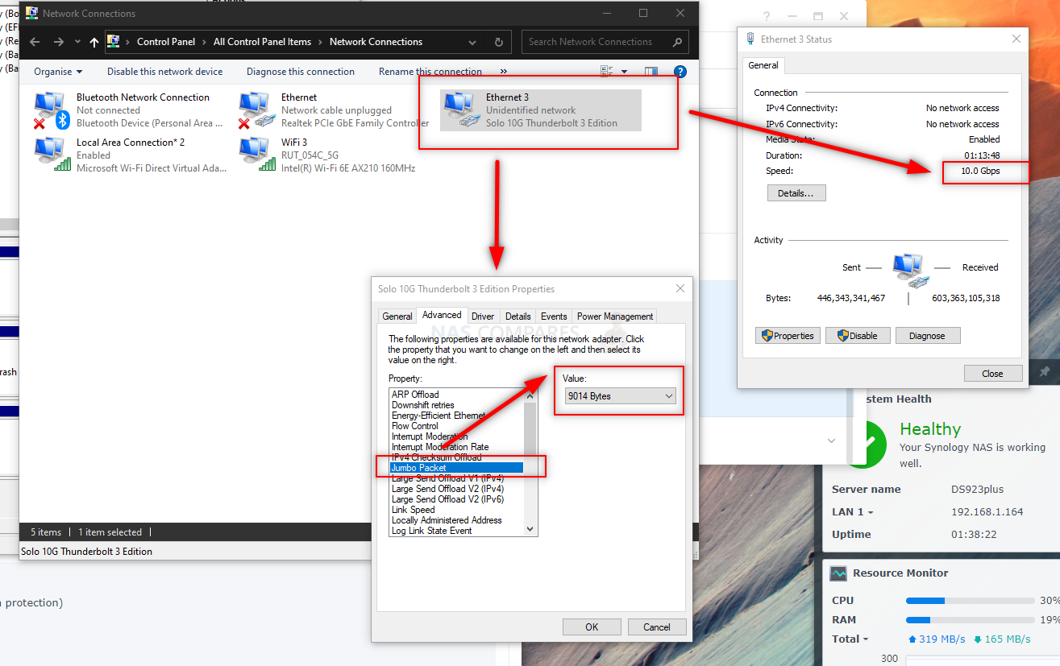Switch to the Driver tab
The width and height of the screenshot is (1060, 666).
(x=483, y=316)
